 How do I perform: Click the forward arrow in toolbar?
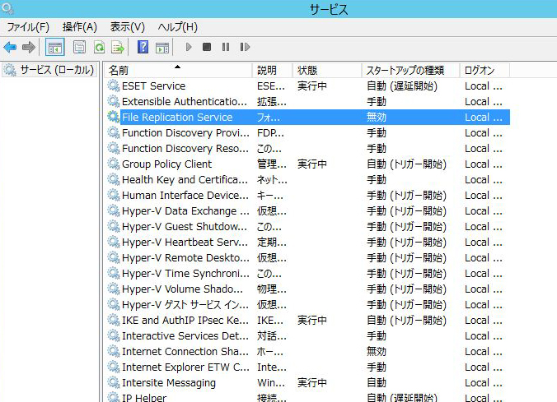(x=29, y=47)
